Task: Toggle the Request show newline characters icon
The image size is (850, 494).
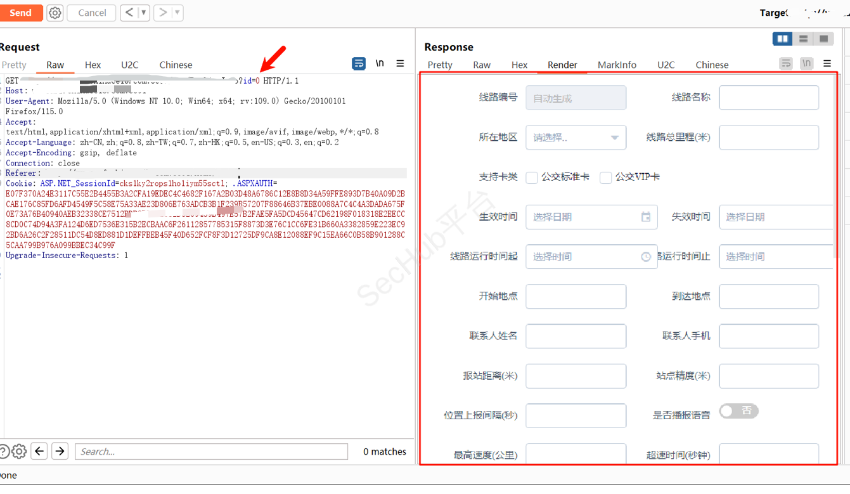Action: [x=380, y=63]
